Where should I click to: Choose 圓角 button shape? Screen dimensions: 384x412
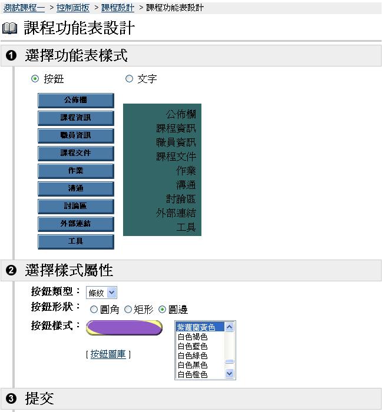pyautogui.click(x=94, y=309)
